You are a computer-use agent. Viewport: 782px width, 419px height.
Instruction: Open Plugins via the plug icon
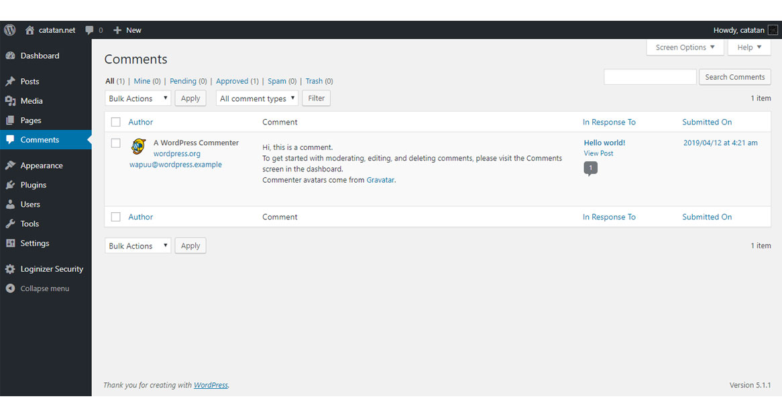point(9,185)
